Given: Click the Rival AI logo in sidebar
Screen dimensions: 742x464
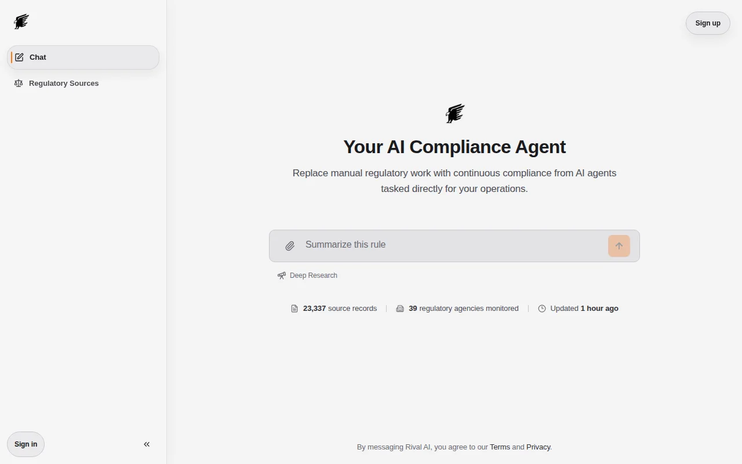Looking at the screenshot, I should (21, 22).
